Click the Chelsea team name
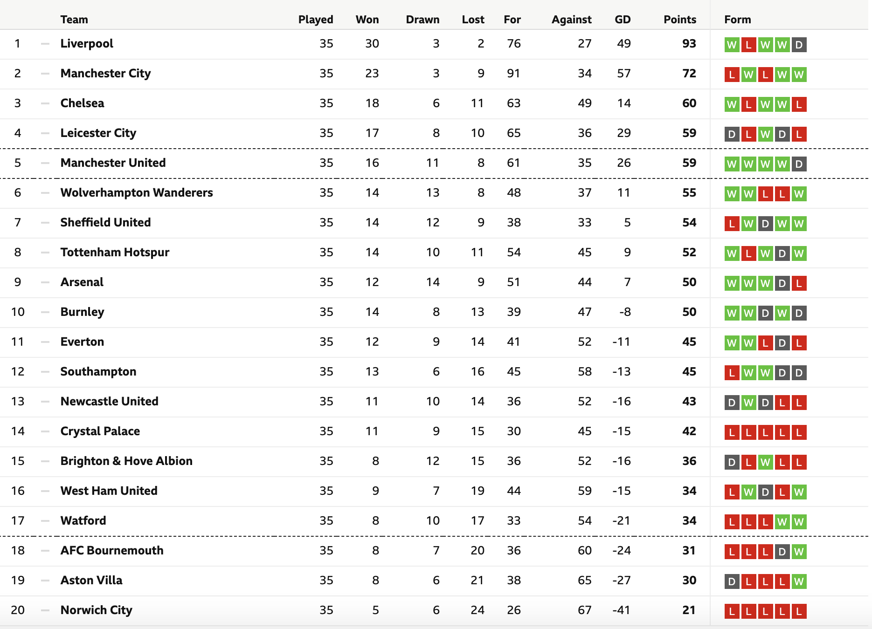This screenshot has width=872, height=629. coord(82,103)
